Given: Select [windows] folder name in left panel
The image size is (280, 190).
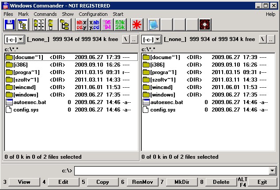Looking at the screenshot, I should point(26,95).
